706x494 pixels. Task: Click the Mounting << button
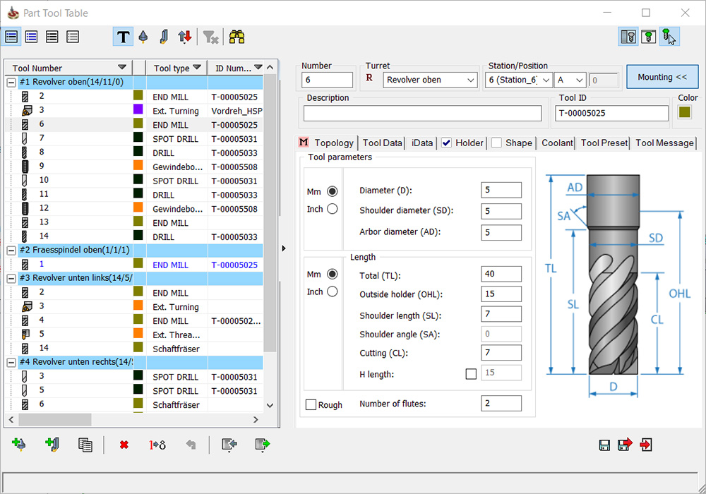[x=662, y=77]
